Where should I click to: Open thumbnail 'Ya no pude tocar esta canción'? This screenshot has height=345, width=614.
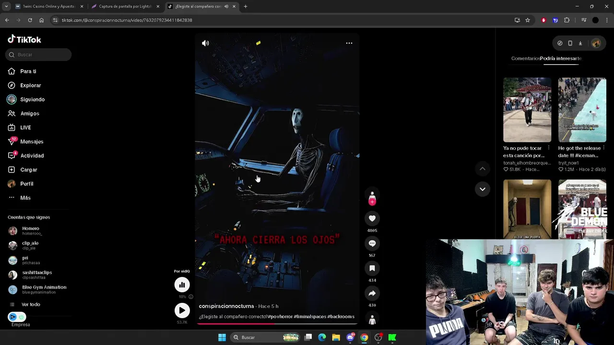527,110
